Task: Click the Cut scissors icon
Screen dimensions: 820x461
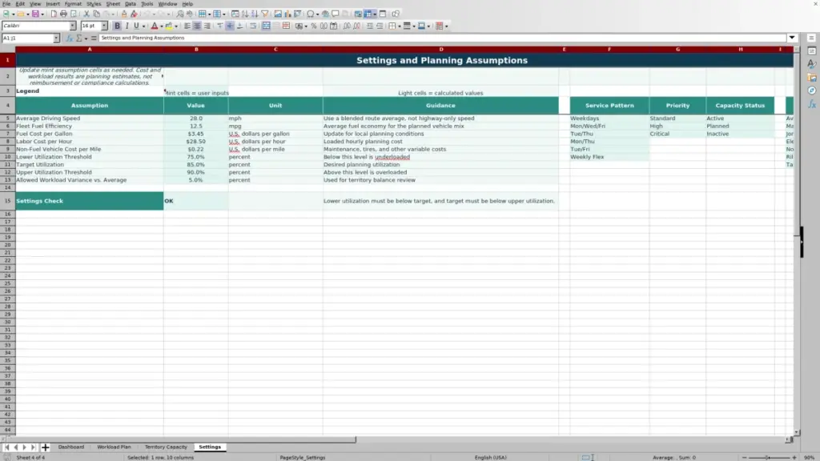Action: pyautogui.click(x=86, y=14)
